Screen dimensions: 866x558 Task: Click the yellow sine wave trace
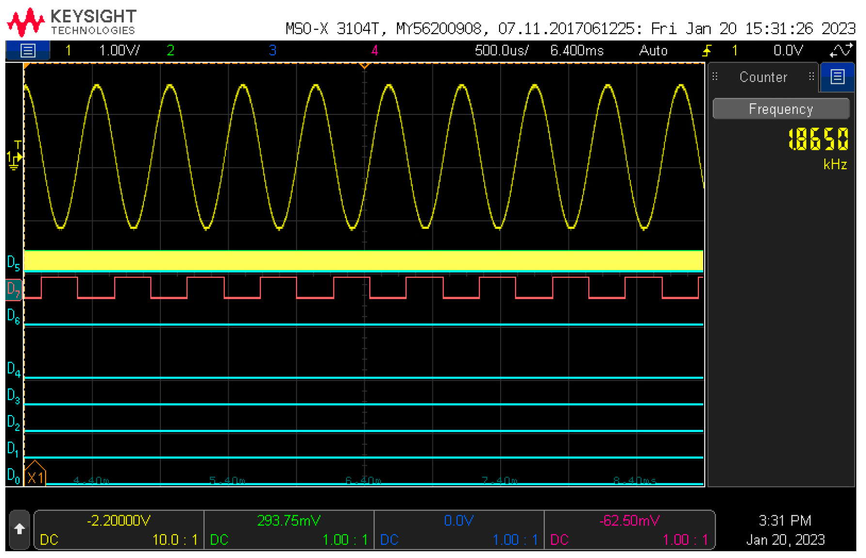coord(363,157)
